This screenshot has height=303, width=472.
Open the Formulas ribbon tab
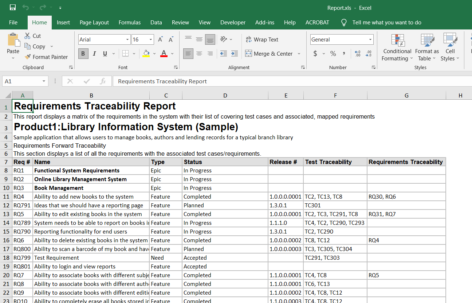coord(129,23)
